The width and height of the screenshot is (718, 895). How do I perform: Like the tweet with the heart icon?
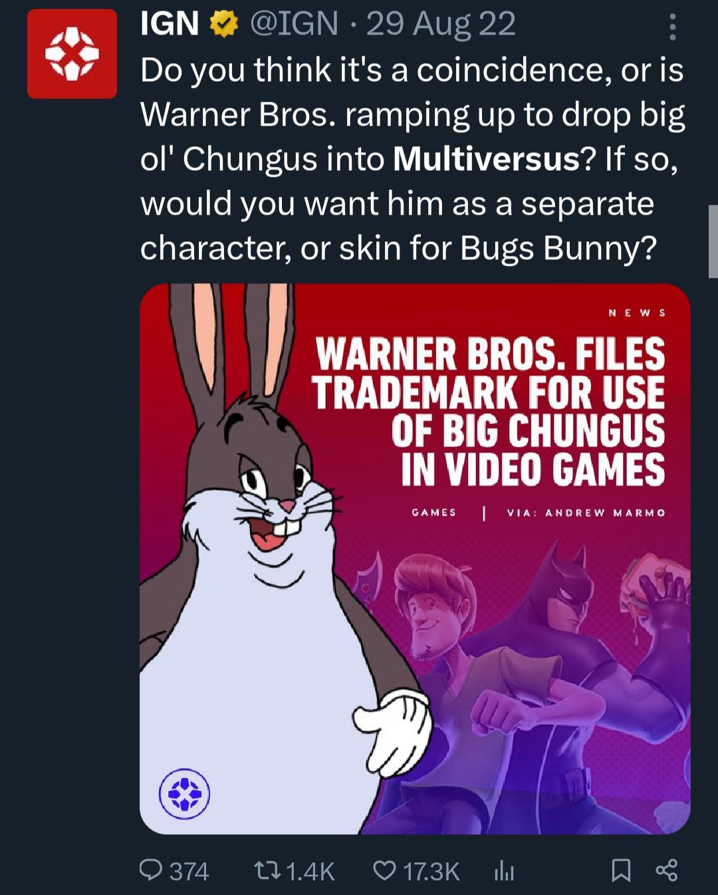385,870
